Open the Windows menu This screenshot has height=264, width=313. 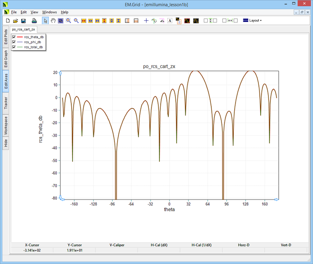coord(49,12)
